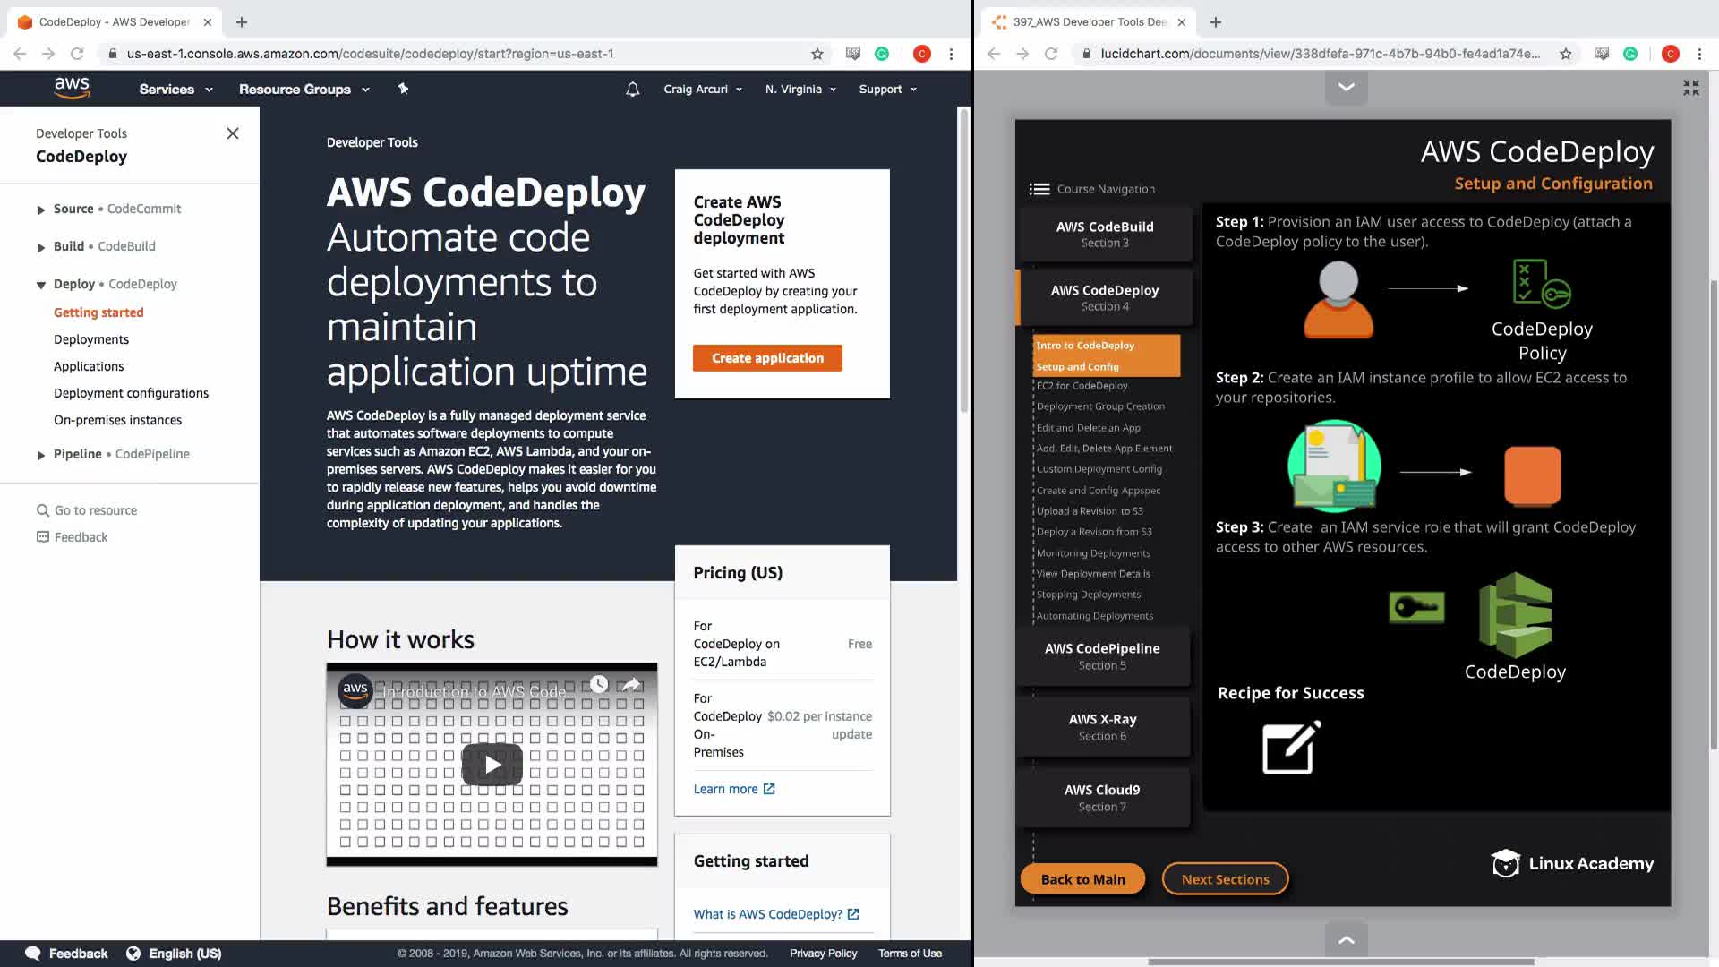1719x967 pixels.
Task: Click the Lucidchart horizontal scrollbar
Action: click(1340, 962)
